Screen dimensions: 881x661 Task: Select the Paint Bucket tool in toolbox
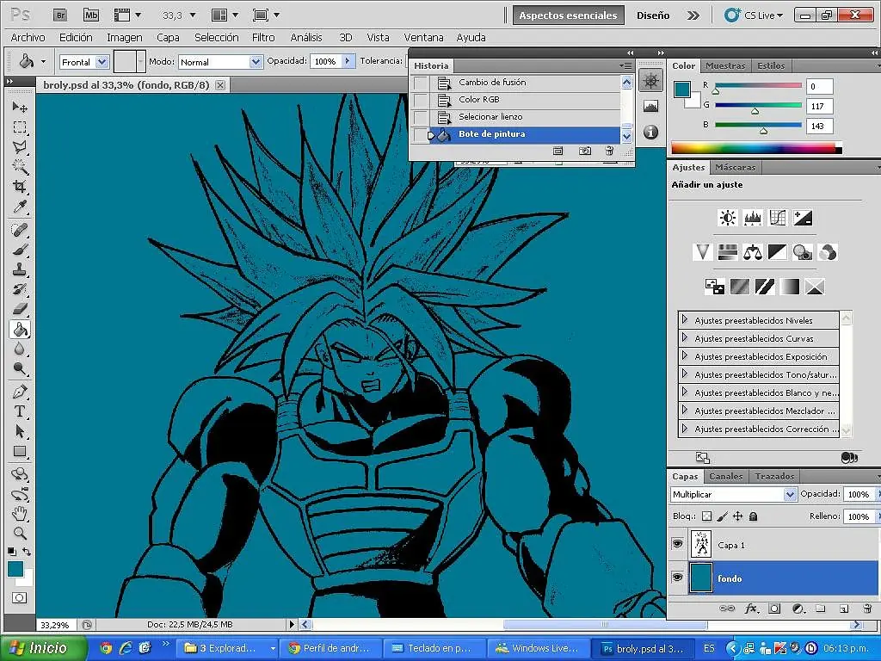point(20,329)
